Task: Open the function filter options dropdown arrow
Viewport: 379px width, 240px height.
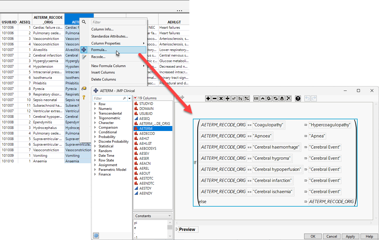Action: 129,98
